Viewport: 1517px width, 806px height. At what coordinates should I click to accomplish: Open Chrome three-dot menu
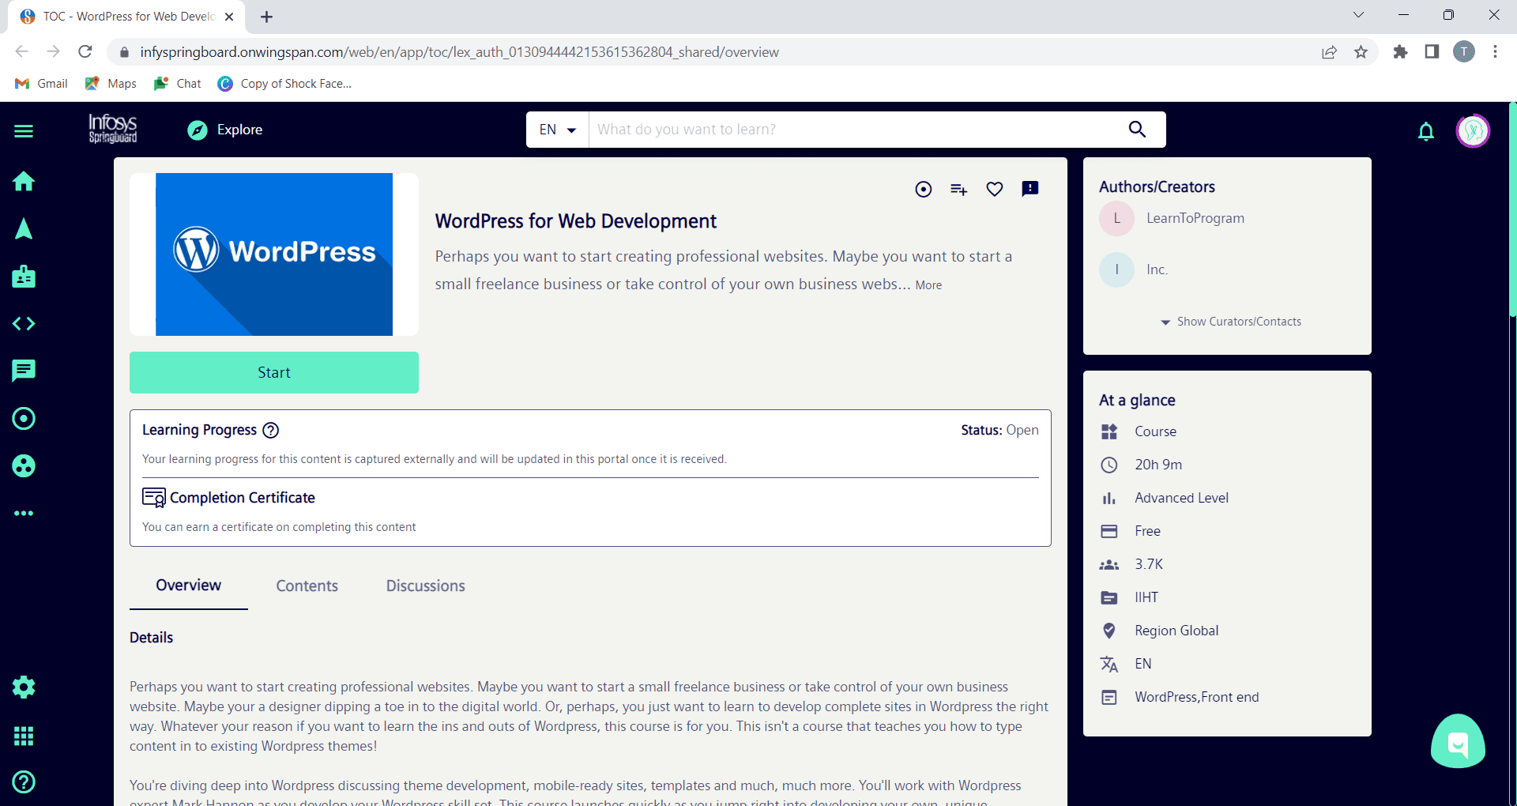[1495, 52]
